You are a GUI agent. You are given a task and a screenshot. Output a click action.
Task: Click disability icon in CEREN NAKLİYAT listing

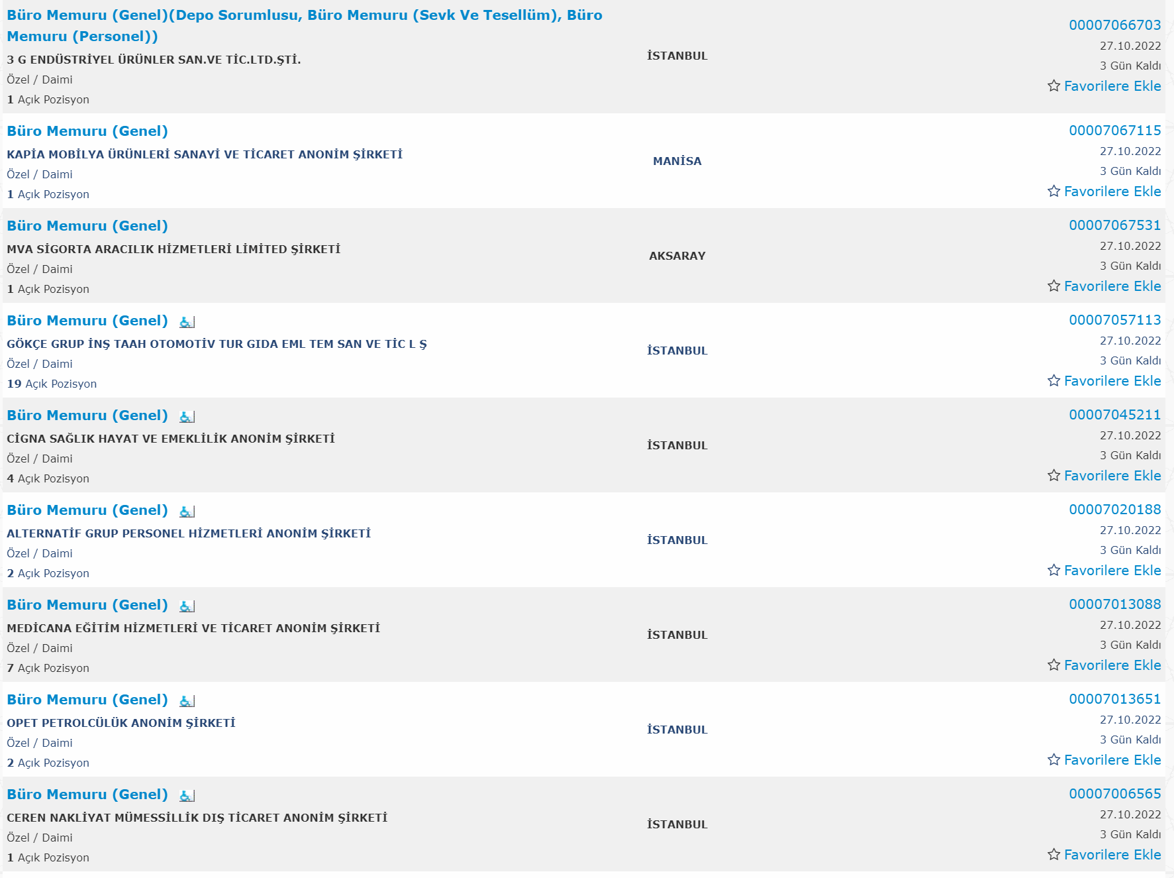(187, 796)
